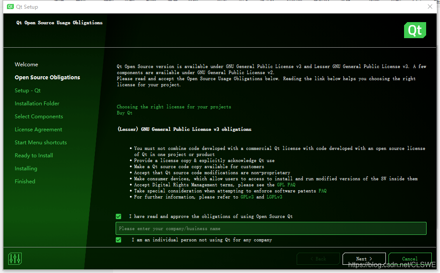Open the LGPLv3 link
The image size is (440, 273).
click(x=274, y=197)
